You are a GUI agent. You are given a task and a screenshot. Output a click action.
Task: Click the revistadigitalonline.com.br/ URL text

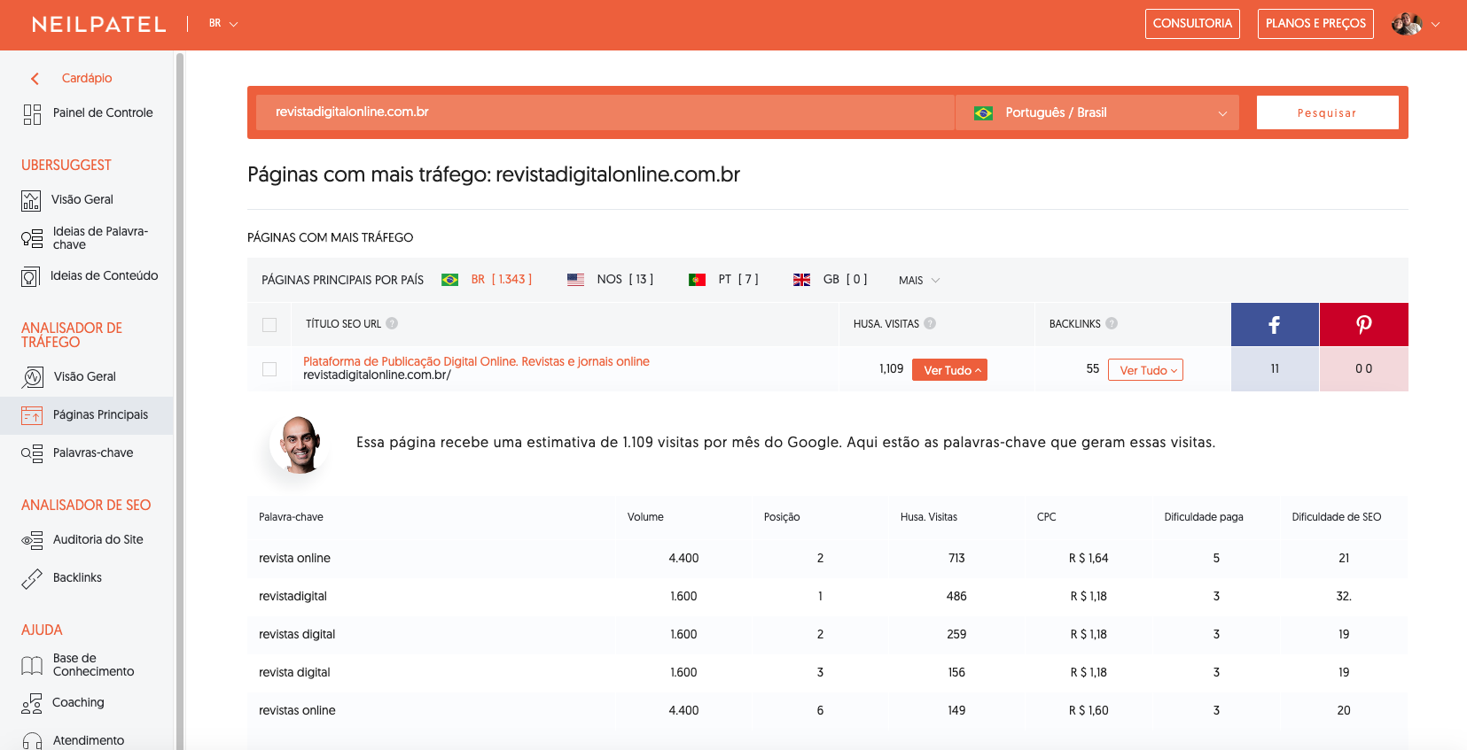click(377, 375)
